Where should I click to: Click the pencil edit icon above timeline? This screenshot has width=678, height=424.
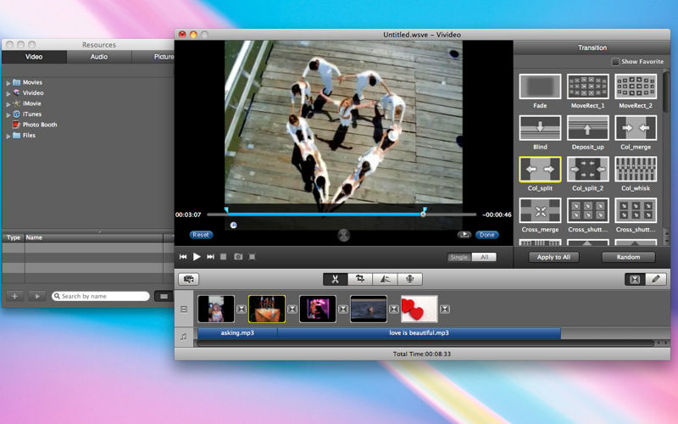click(655, 279)
